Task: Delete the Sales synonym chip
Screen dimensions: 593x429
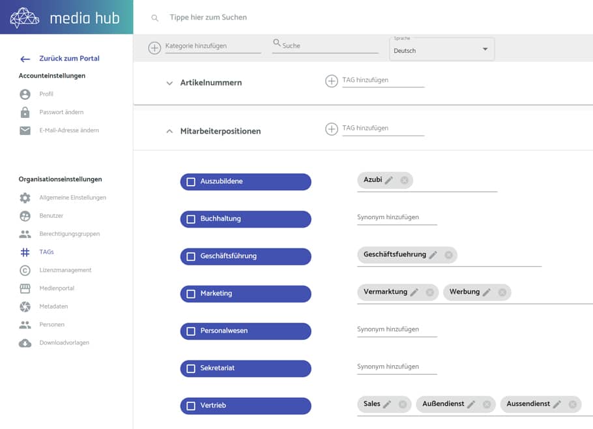Action: [403, 405]
